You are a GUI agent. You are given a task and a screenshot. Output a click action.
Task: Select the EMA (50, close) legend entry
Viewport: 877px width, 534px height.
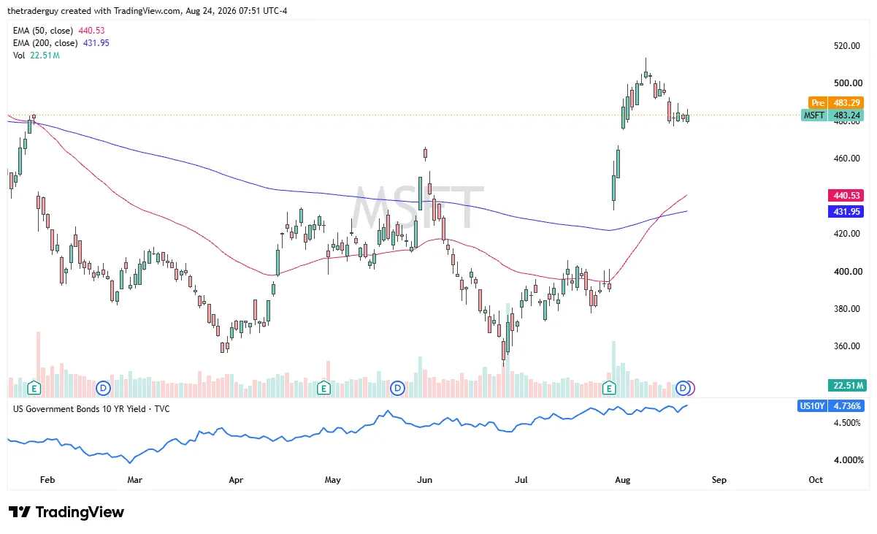pos(61,31)
